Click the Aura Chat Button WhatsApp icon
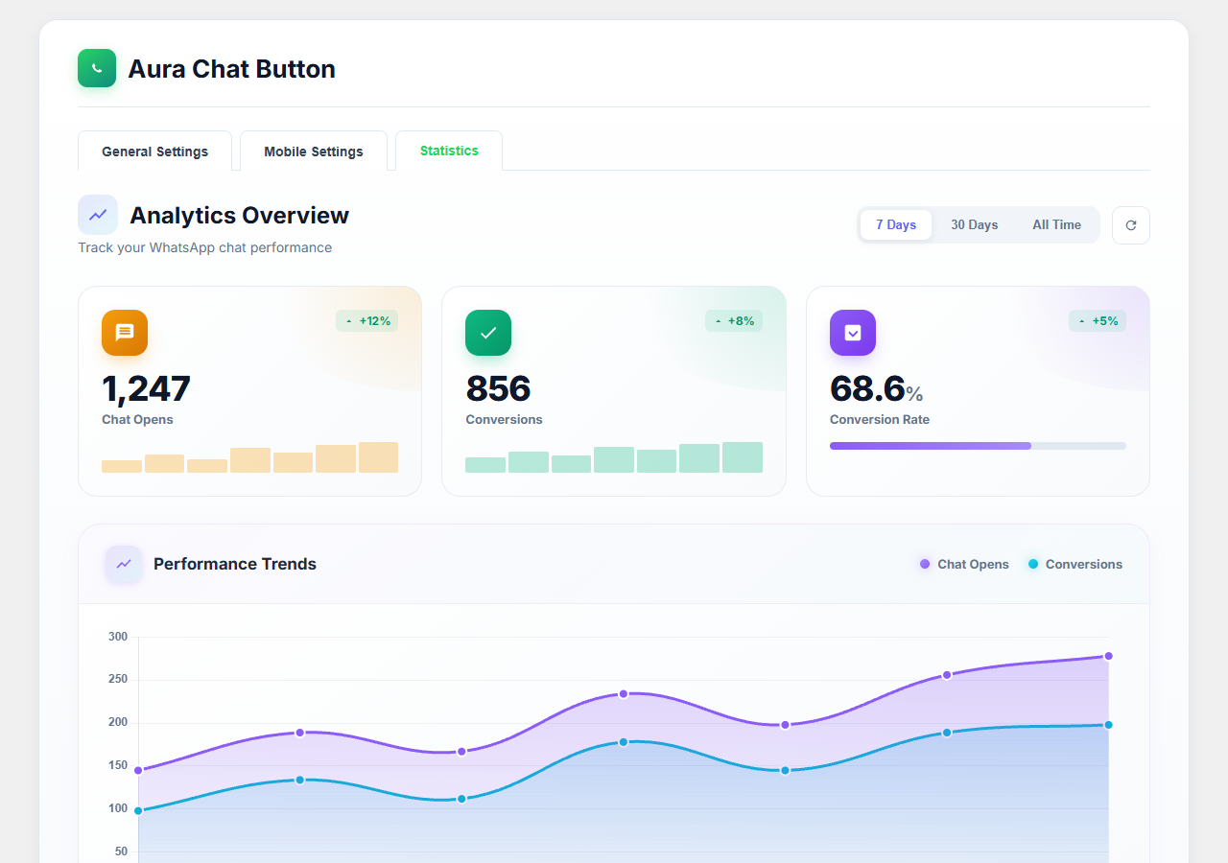The width and height of the screenshot is (1228, 863). click(96, 68)
